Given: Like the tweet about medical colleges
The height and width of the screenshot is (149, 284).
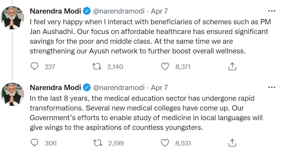Looking at the screenshot, I should (x=165, y=143).
